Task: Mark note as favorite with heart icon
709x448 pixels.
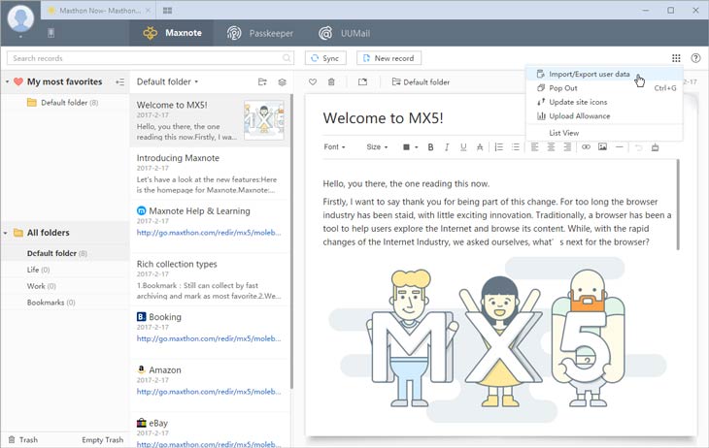Action: 313,81
